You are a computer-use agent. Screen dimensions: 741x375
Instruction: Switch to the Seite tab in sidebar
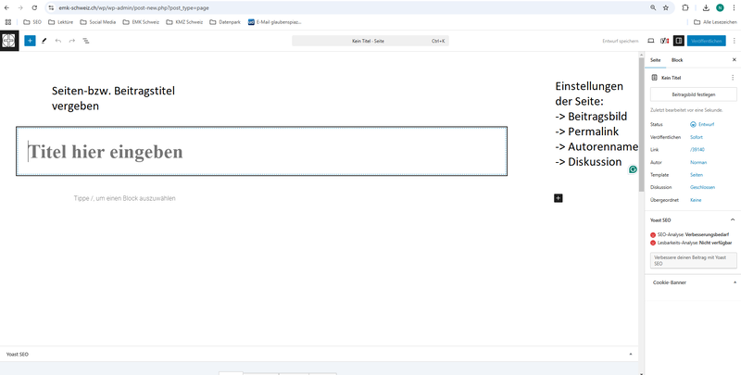pos(656,60)
